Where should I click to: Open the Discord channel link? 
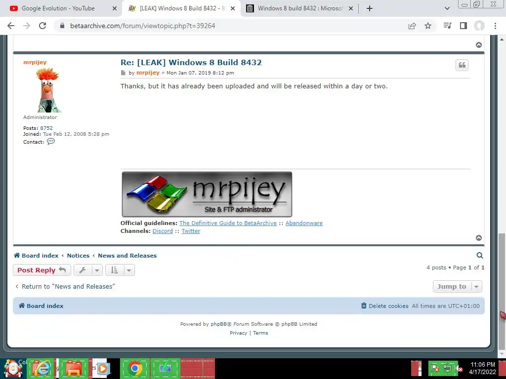pos(163,231)
